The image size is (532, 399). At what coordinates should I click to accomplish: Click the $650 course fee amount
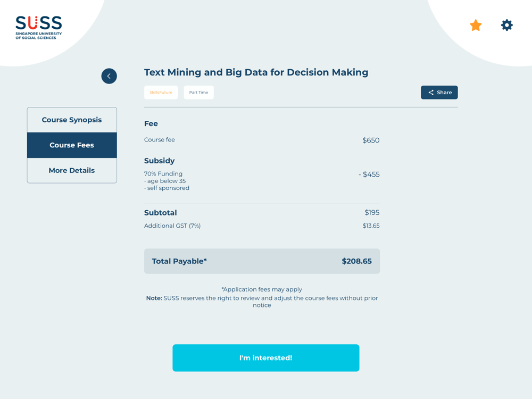click(371, 140)
